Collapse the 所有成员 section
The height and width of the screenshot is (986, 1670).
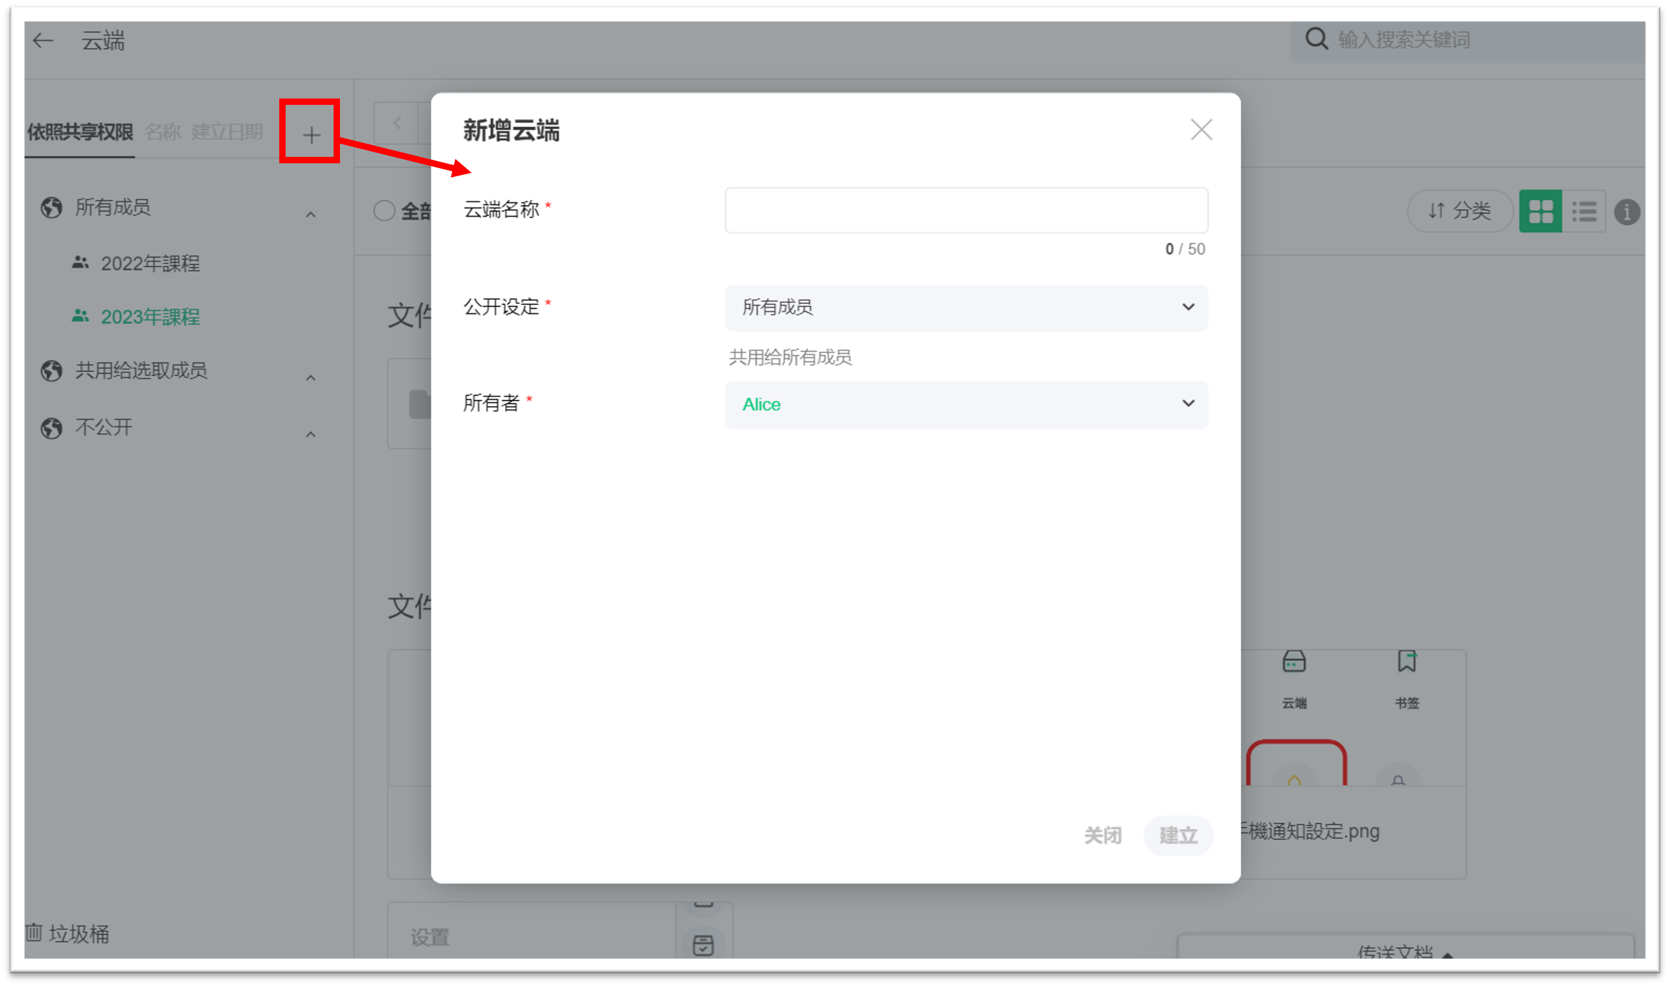coord(310,215)
